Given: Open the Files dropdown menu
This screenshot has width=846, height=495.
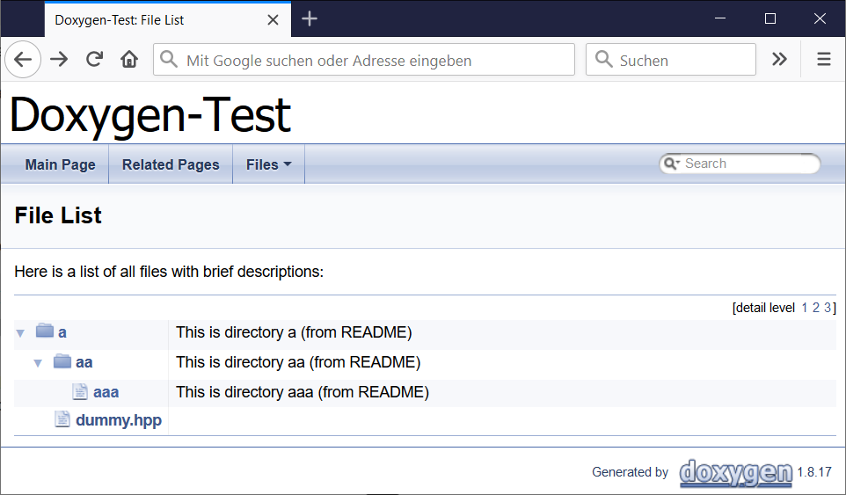Looking at the screenshot, I should 269,164.
